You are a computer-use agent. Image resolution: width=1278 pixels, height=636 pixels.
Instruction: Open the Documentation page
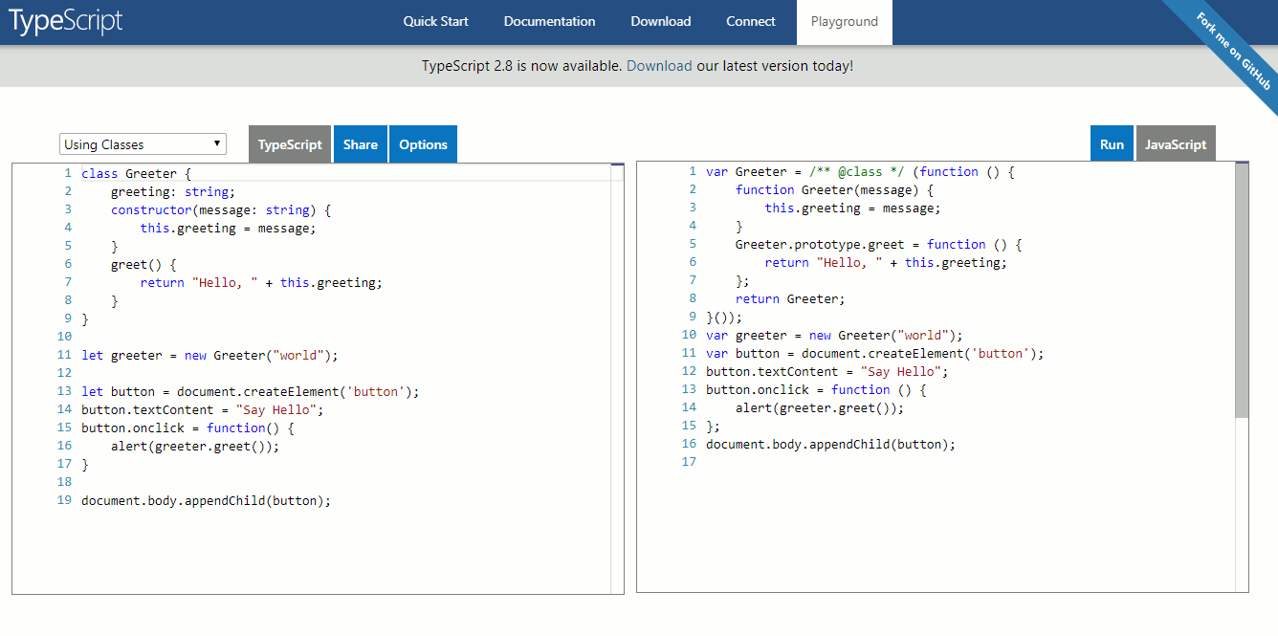click(549, 22)
